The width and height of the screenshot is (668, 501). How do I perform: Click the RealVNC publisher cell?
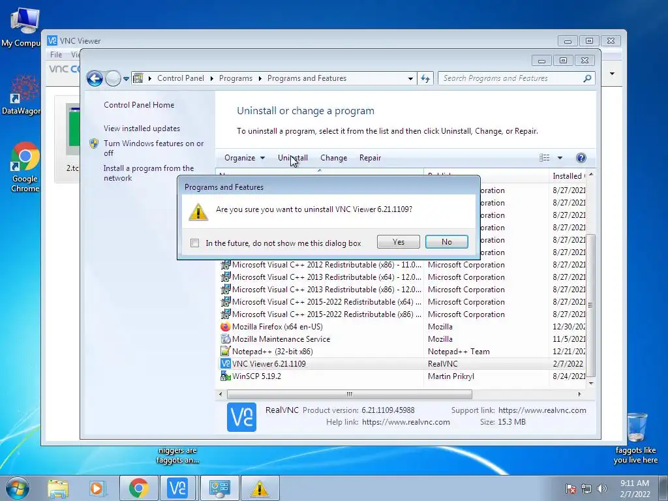pyautogui.click(x=443, y=364)
